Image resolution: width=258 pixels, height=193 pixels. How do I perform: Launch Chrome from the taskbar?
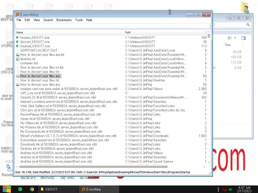pyautogui.click(x=32, y=189)
